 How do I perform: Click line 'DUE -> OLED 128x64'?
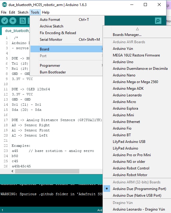(31, 89)
